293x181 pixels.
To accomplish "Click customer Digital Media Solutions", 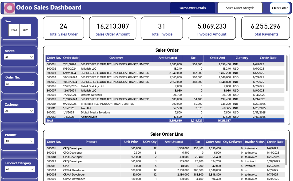I will (95, 113).
